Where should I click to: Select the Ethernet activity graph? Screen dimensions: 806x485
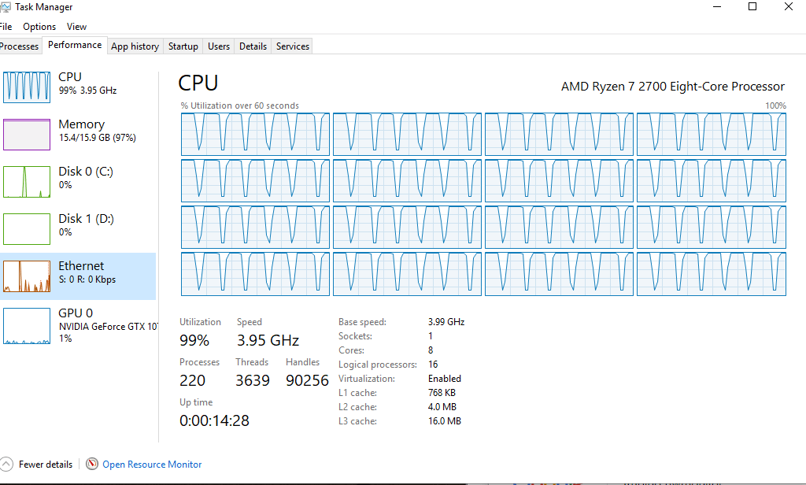pos(26,276)
